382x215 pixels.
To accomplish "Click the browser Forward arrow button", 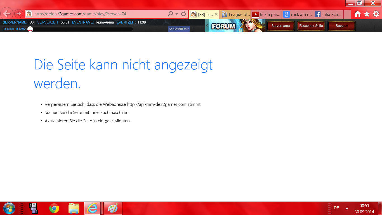I will pos(18,13).
